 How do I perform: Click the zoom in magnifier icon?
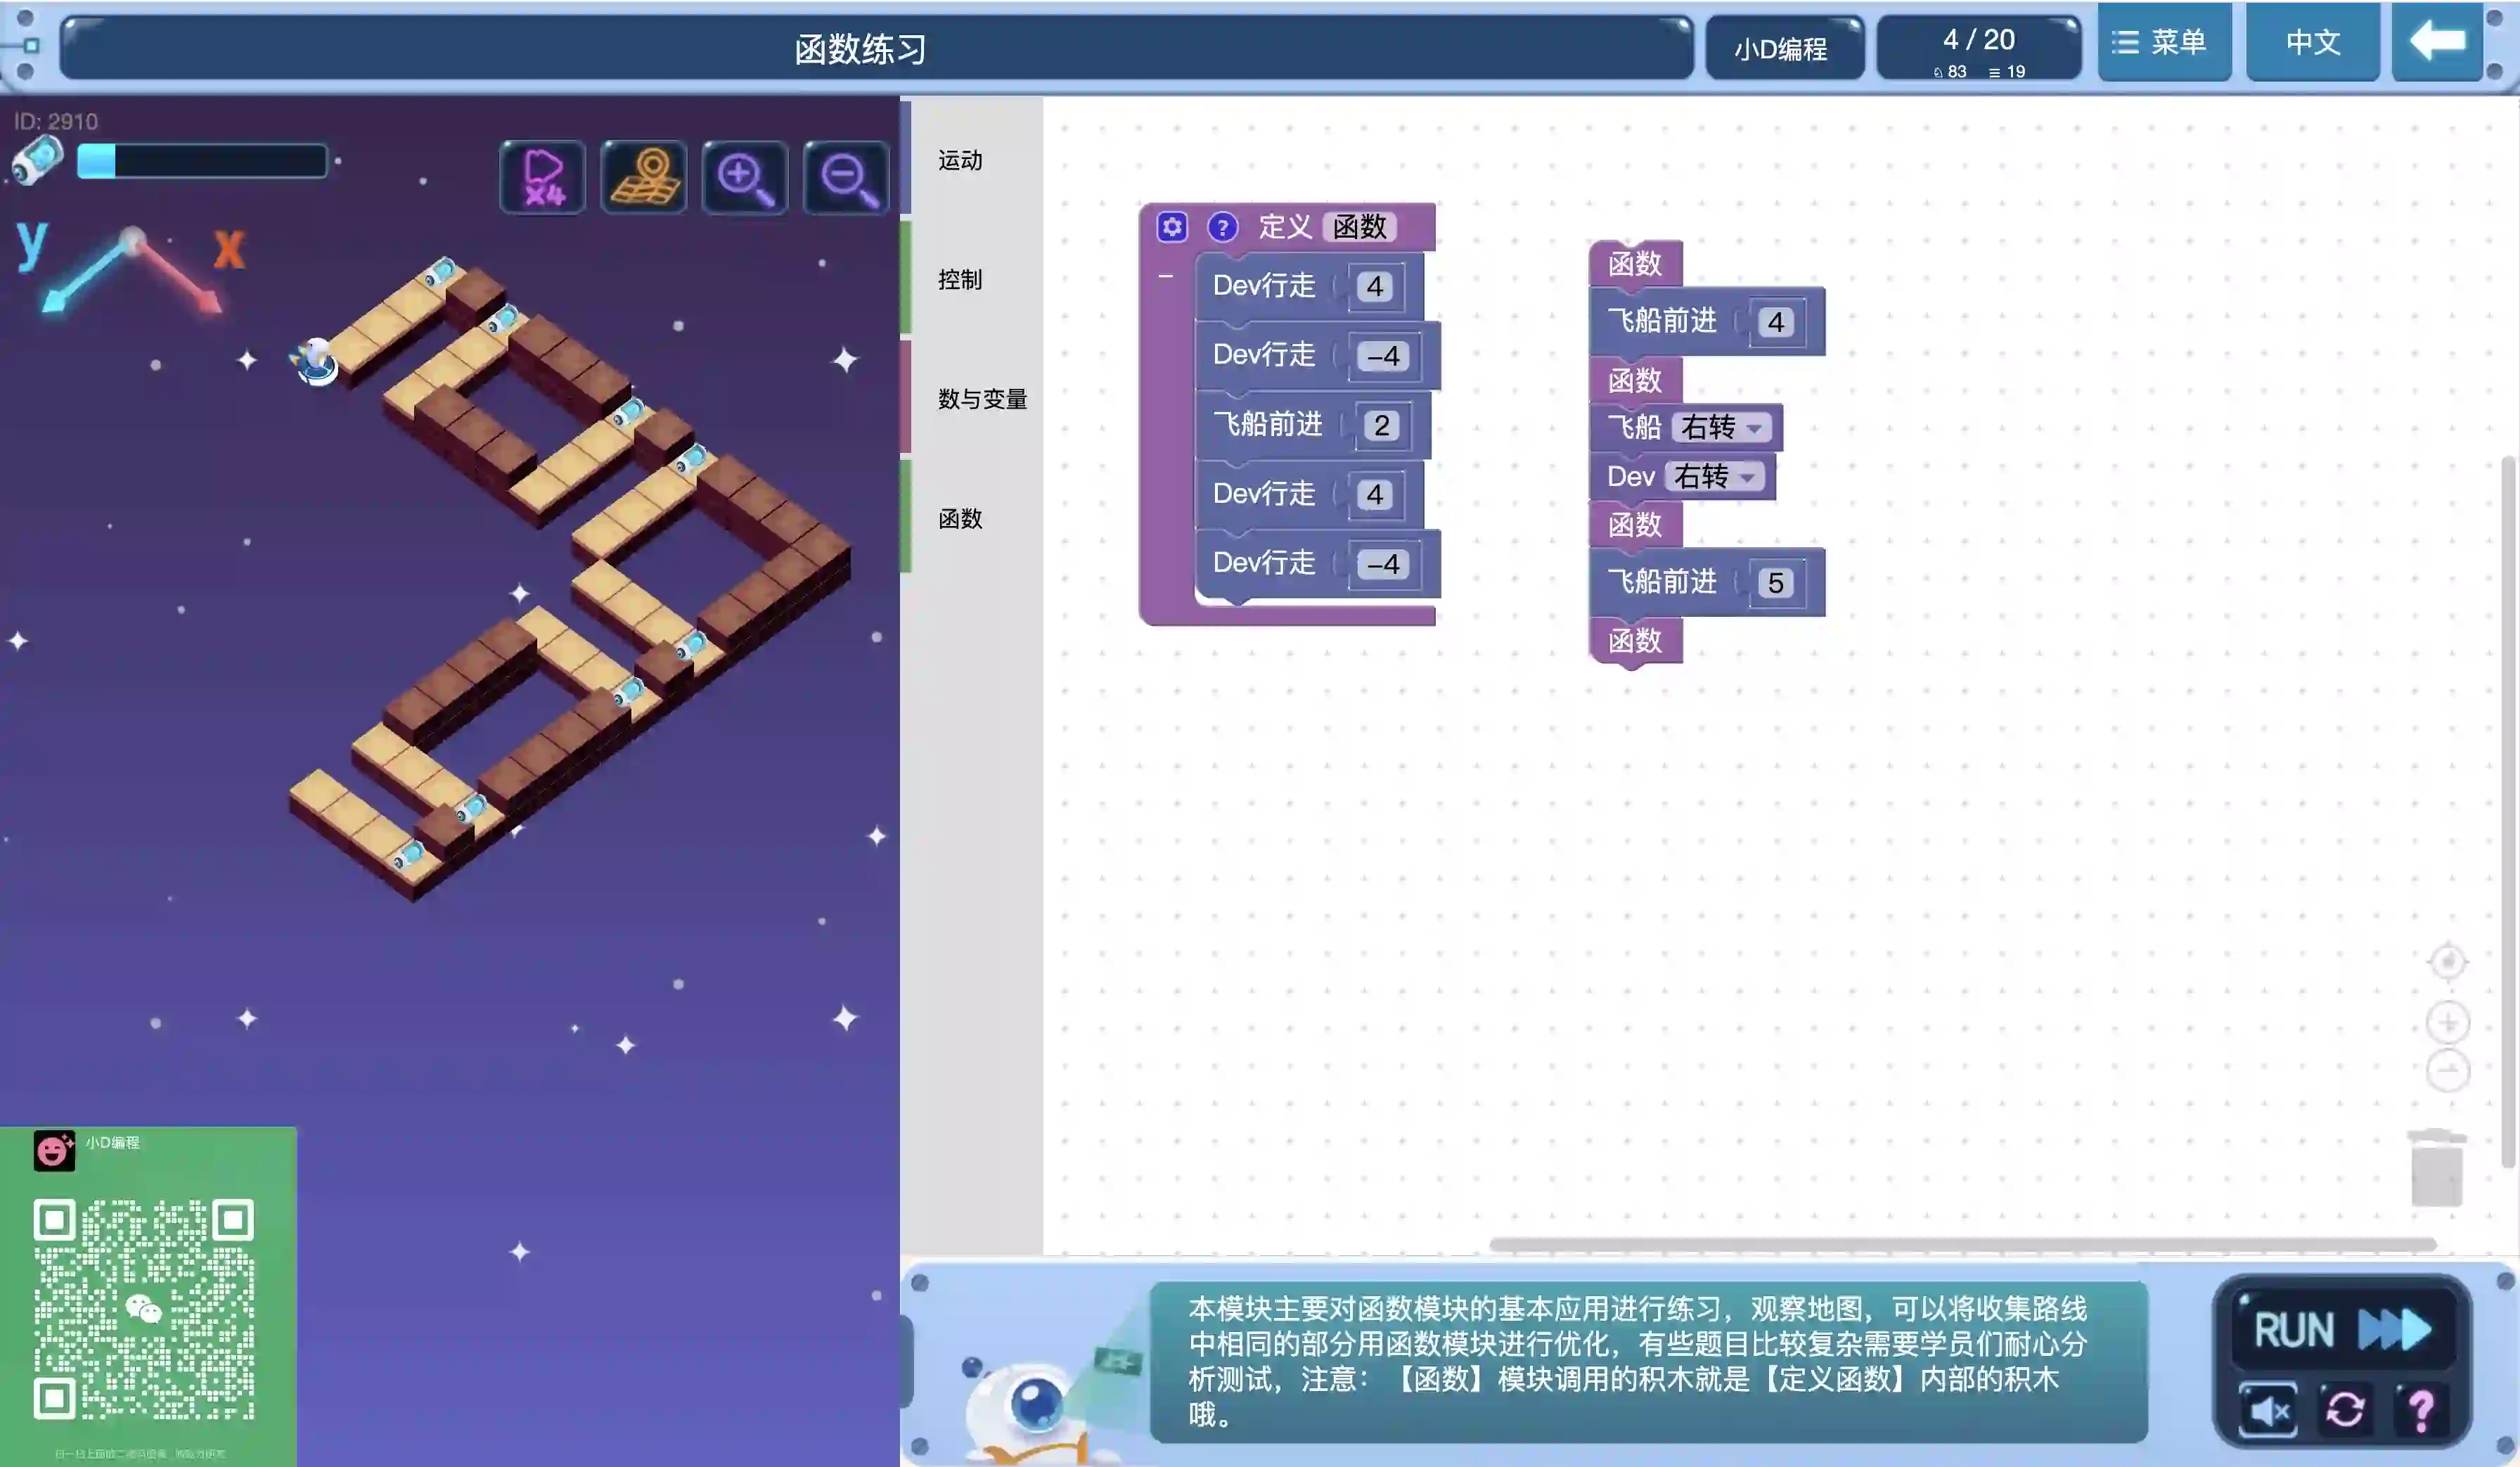click(745, 177)
